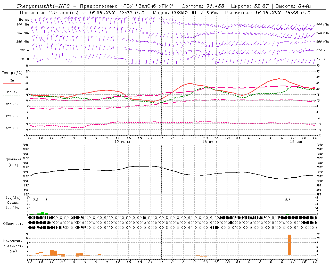This screenshot has height=264, width=330.
Task: Click the Ветер panel label
Action: [x=24, y=20]
